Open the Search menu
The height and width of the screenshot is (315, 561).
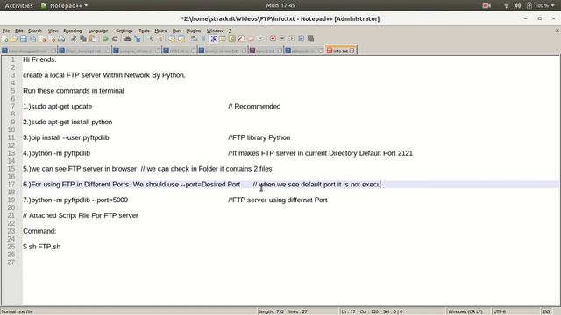pyautogui.click(x=35, y=31)
